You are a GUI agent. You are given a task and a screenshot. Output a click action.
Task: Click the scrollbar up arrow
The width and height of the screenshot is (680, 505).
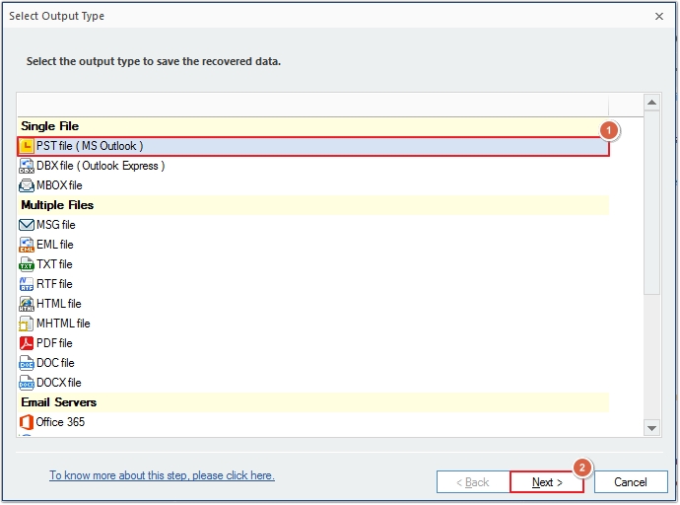tap(651, 103)
